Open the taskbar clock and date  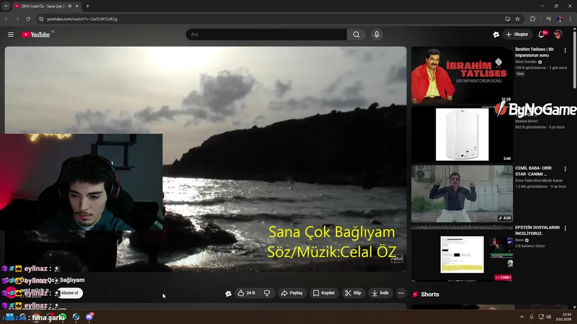pyautogui.click(x=563, y=317)
